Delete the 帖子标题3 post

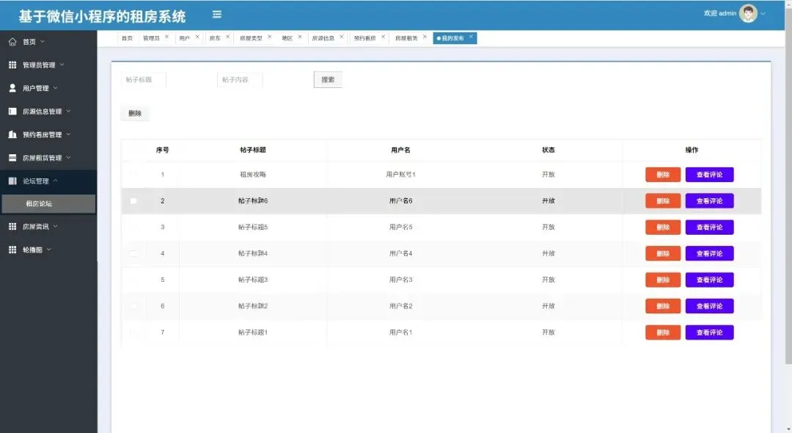663,280
